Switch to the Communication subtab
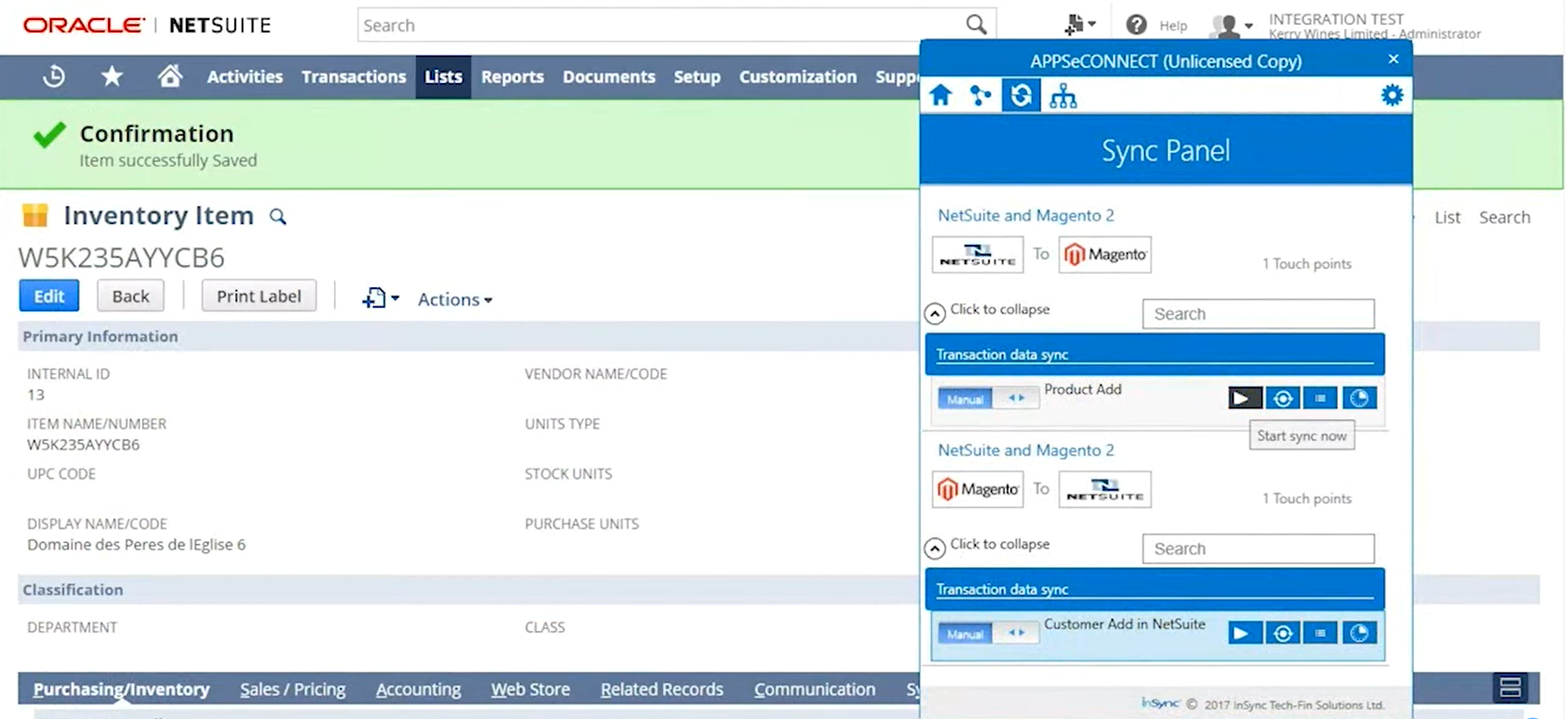The height and width of the screenshot is (719, 1565). pos(815,689)
